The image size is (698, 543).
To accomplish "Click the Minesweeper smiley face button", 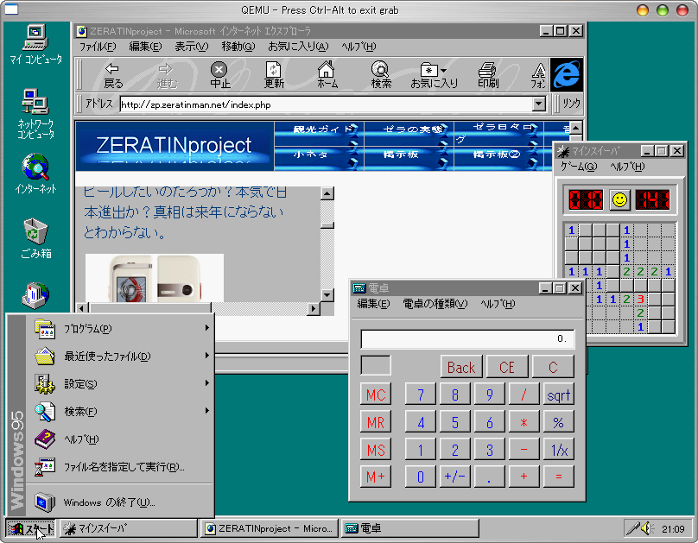I will point(619,199).
